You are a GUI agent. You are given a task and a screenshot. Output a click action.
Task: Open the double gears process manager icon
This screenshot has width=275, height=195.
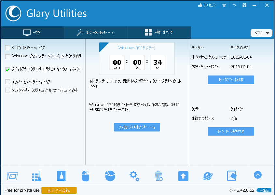[134, 176]
